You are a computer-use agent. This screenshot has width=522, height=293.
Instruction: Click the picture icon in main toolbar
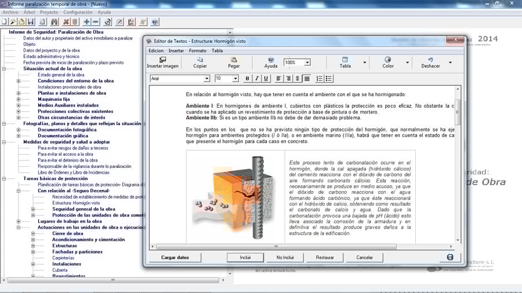[132, 22]
